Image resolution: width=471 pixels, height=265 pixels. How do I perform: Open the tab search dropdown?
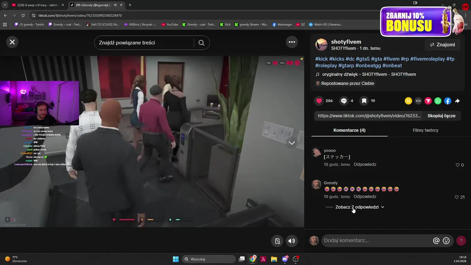click(x=4, y=5)
